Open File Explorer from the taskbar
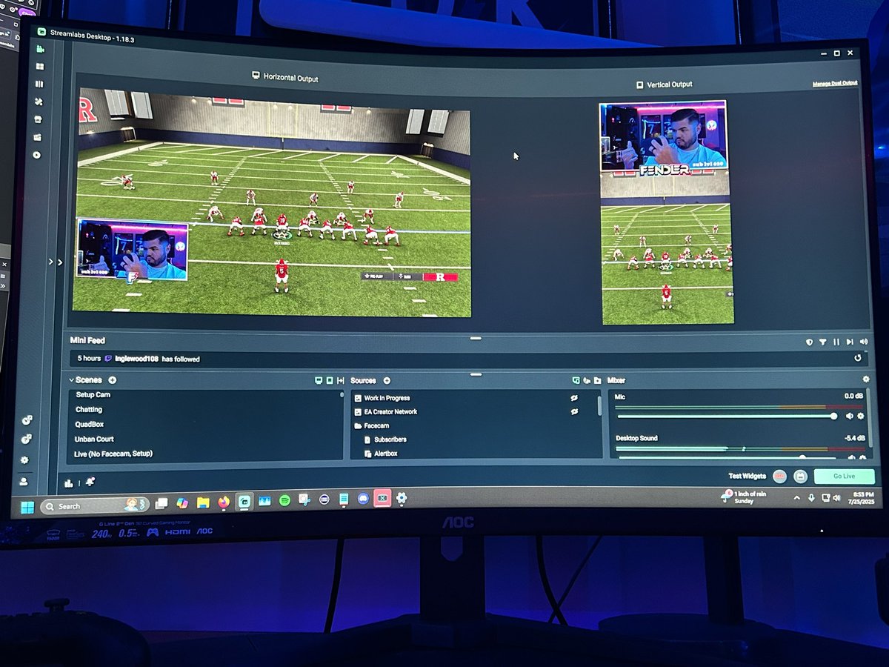Viewport: 889px width, 667px height. [203, 504]
